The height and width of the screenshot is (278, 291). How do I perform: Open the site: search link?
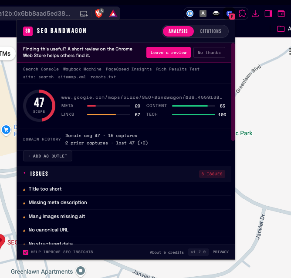click(x=38, y=77)
